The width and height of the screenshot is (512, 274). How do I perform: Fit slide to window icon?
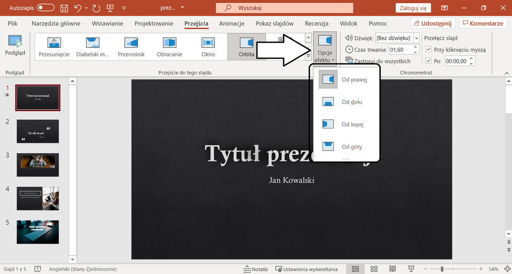[507, 269]
